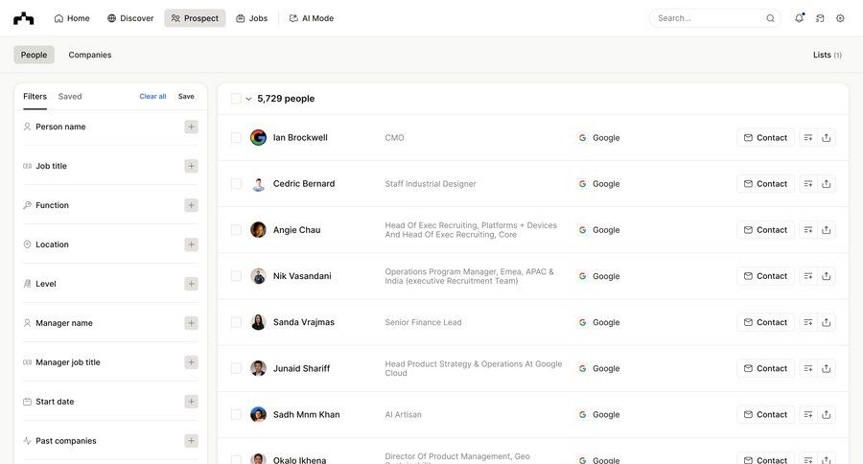Expand the Function filter
Viewport: 863px width, 464px height.
191,205
